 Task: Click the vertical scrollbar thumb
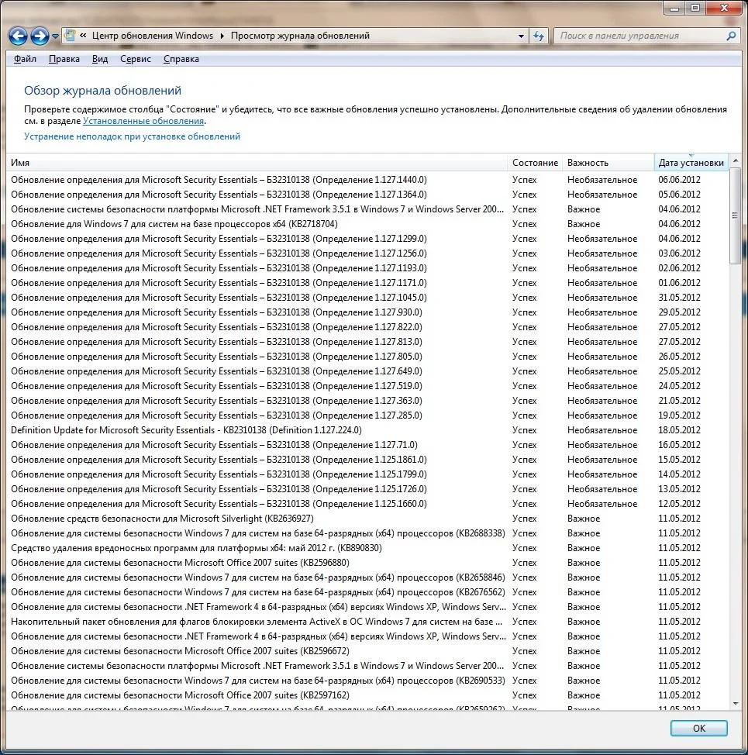pyautogui.click(x=735, y=215)
